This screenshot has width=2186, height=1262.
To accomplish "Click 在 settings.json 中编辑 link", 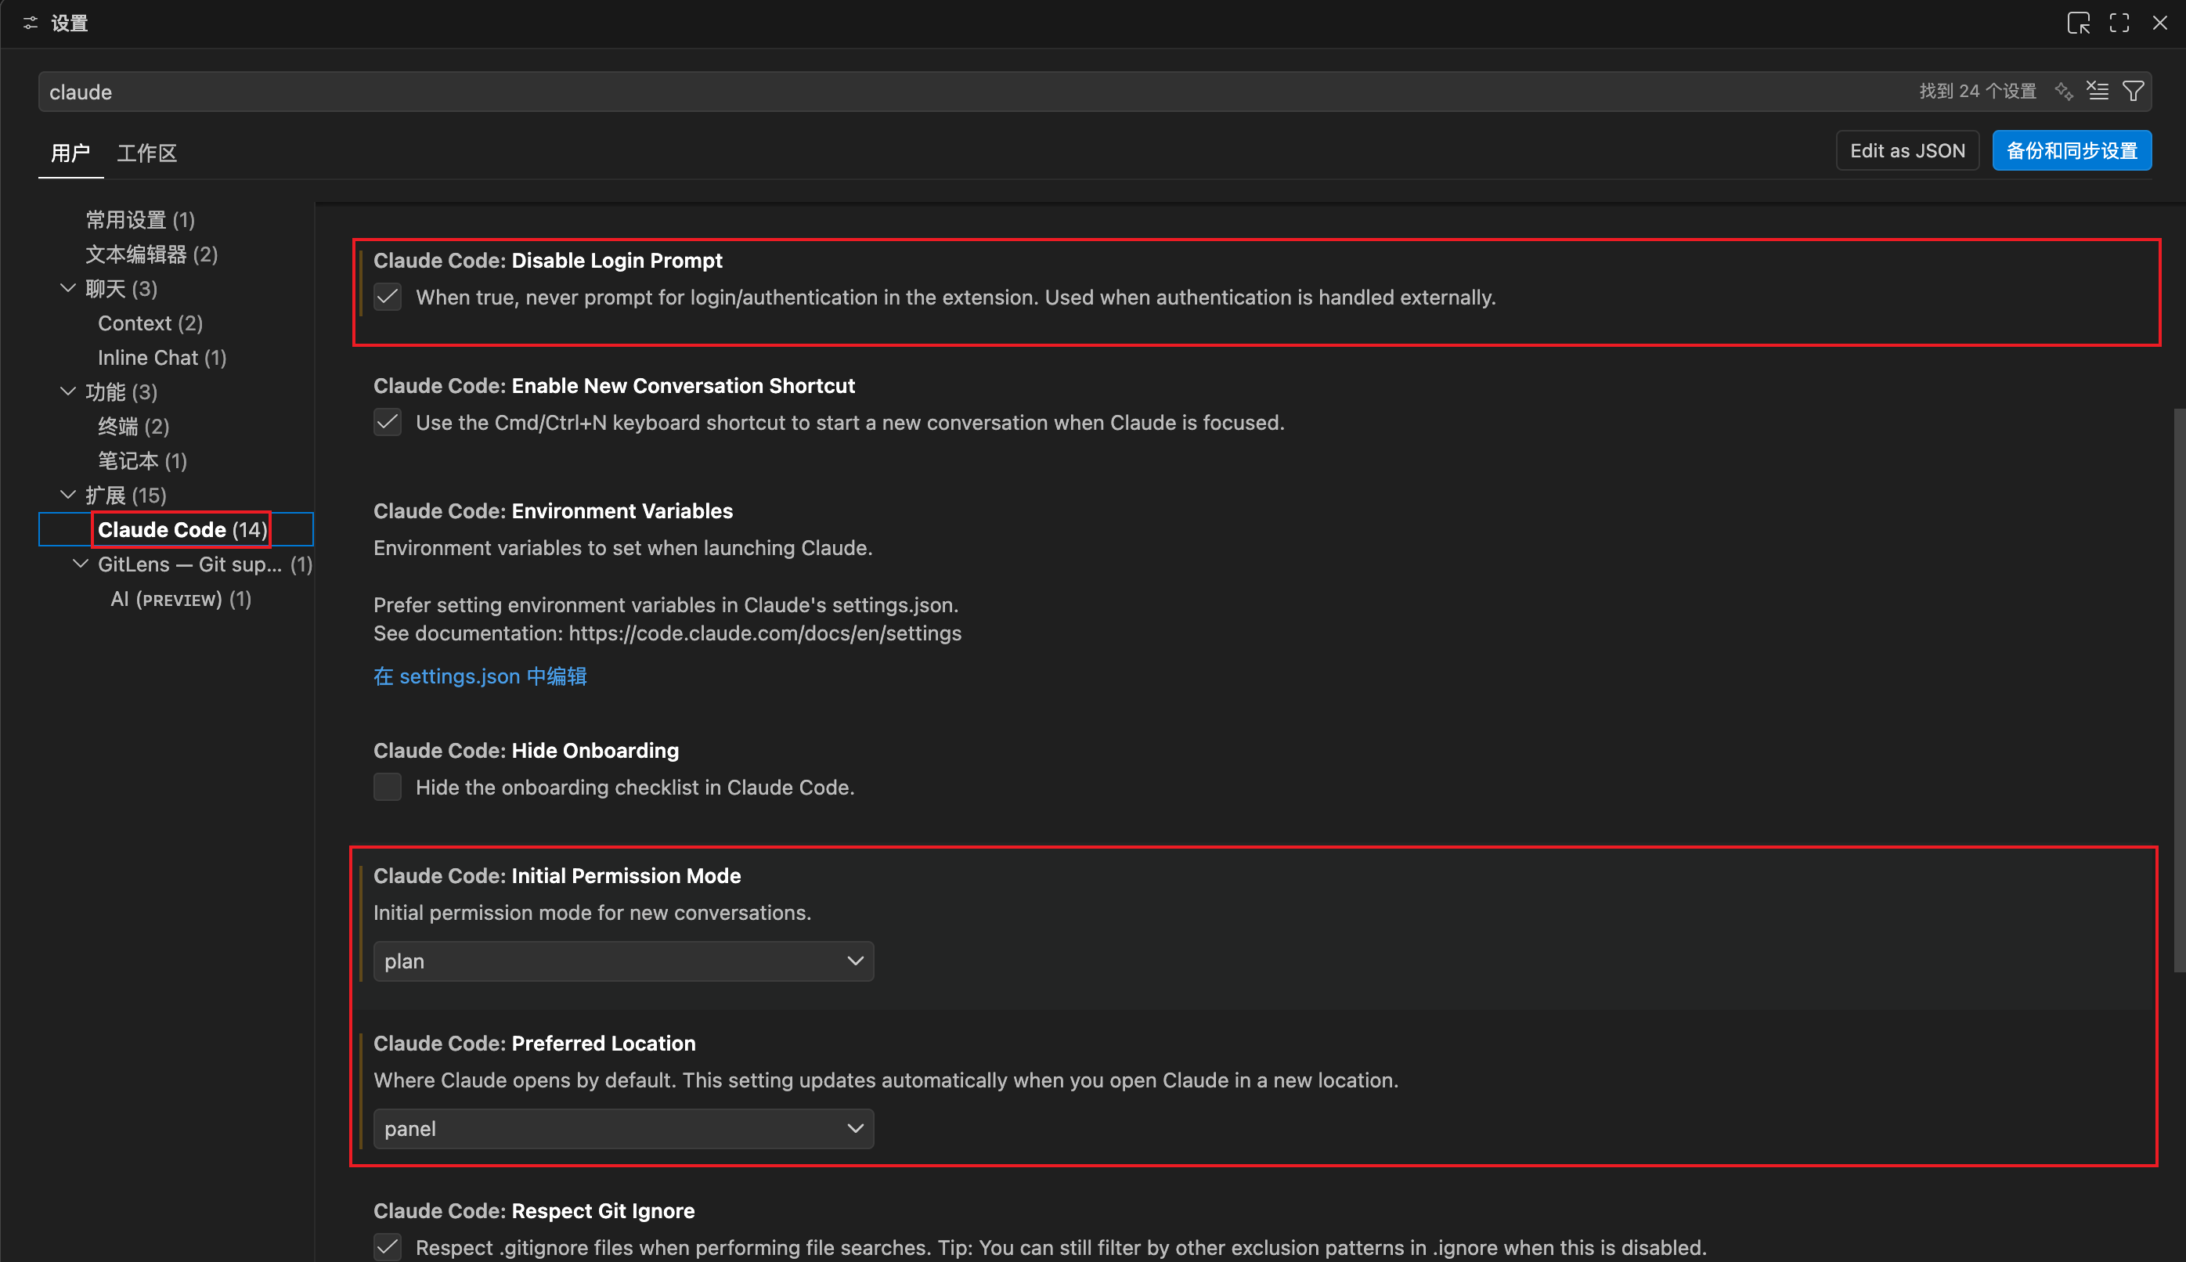I will click(x=480, y=677).
